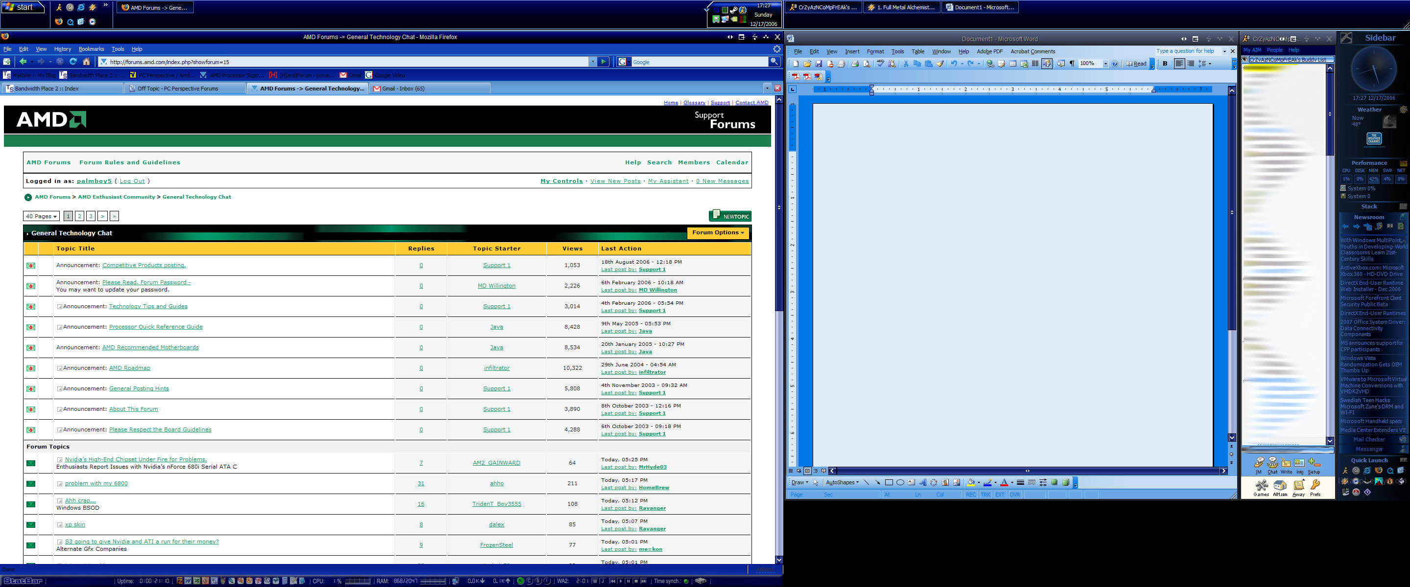Open Firefox URL bar history dropdown
The width and height of the screenshot is (1410, 587).
pyautogui.click(x=593, y=62)
